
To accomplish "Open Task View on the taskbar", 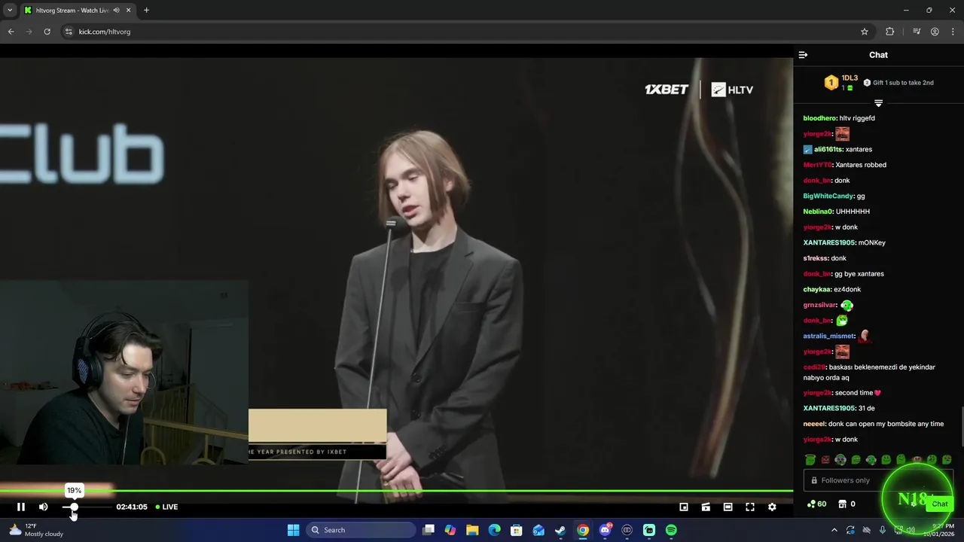I will pos(429,530).
